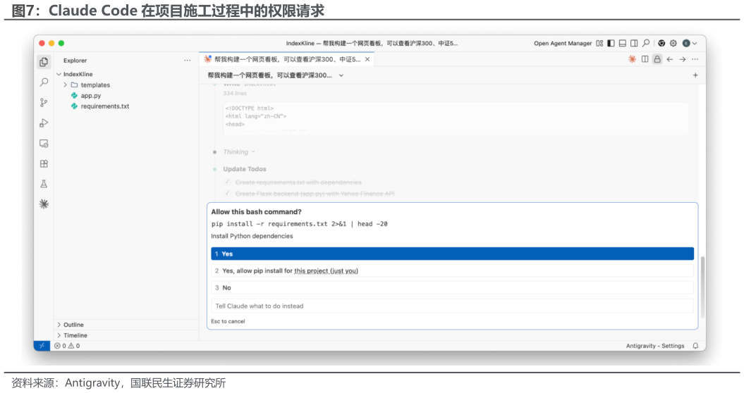744x393 pixels.
Task: Choose 'Yes, allow pip install for this project'
Action: pyautogui.click(x=452, y=270)
